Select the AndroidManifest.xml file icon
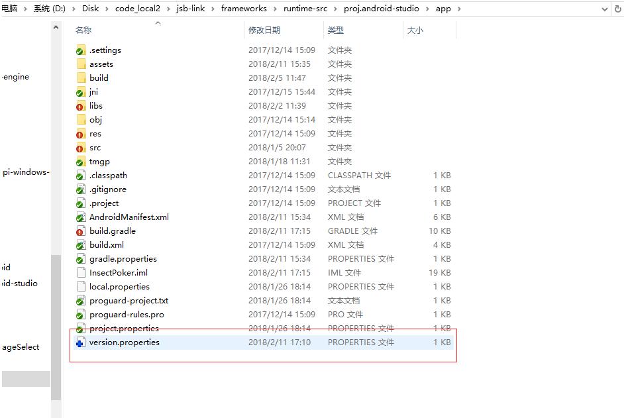This screenshot has height=418, width=624. click(x=80, y=217)
